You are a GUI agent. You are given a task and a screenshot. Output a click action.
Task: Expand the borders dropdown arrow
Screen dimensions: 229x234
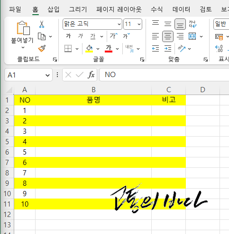[77, 49]
